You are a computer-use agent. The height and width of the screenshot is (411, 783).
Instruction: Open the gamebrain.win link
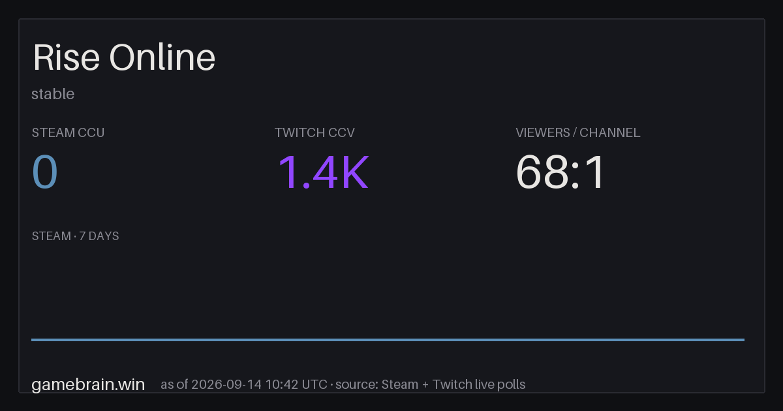(88, 384)
